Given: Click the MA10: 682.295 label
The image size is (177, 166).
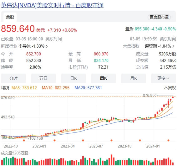Looking at the screenshot, I should (56, 88).
